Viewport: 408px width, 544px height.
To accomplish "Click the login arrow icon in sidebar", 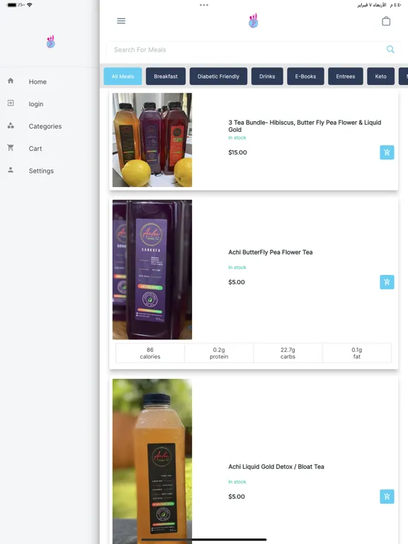I will (11, 103).
